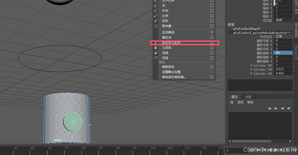Switch to the 显示 layer tab
Screen dimensions: 298x155
click(234, 97)
